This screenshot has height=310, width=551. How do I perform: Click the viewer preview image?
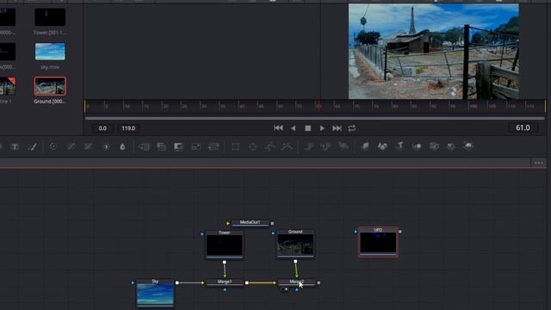click(x=433, y=52)
